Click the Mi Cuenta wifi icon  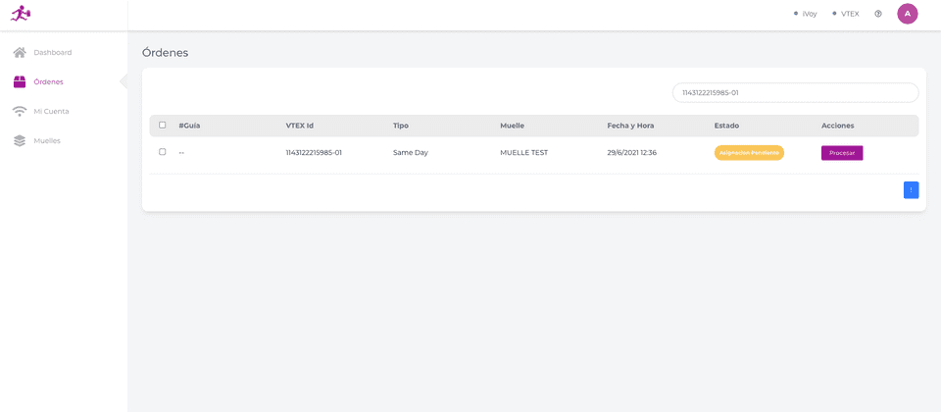20,111
